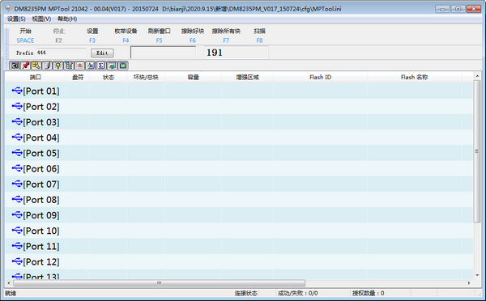The height and width of the screenshot is (301, 486).
Task: Click the USB icon for Port 07
Action: pyautogui.click(x=17, y=184)
